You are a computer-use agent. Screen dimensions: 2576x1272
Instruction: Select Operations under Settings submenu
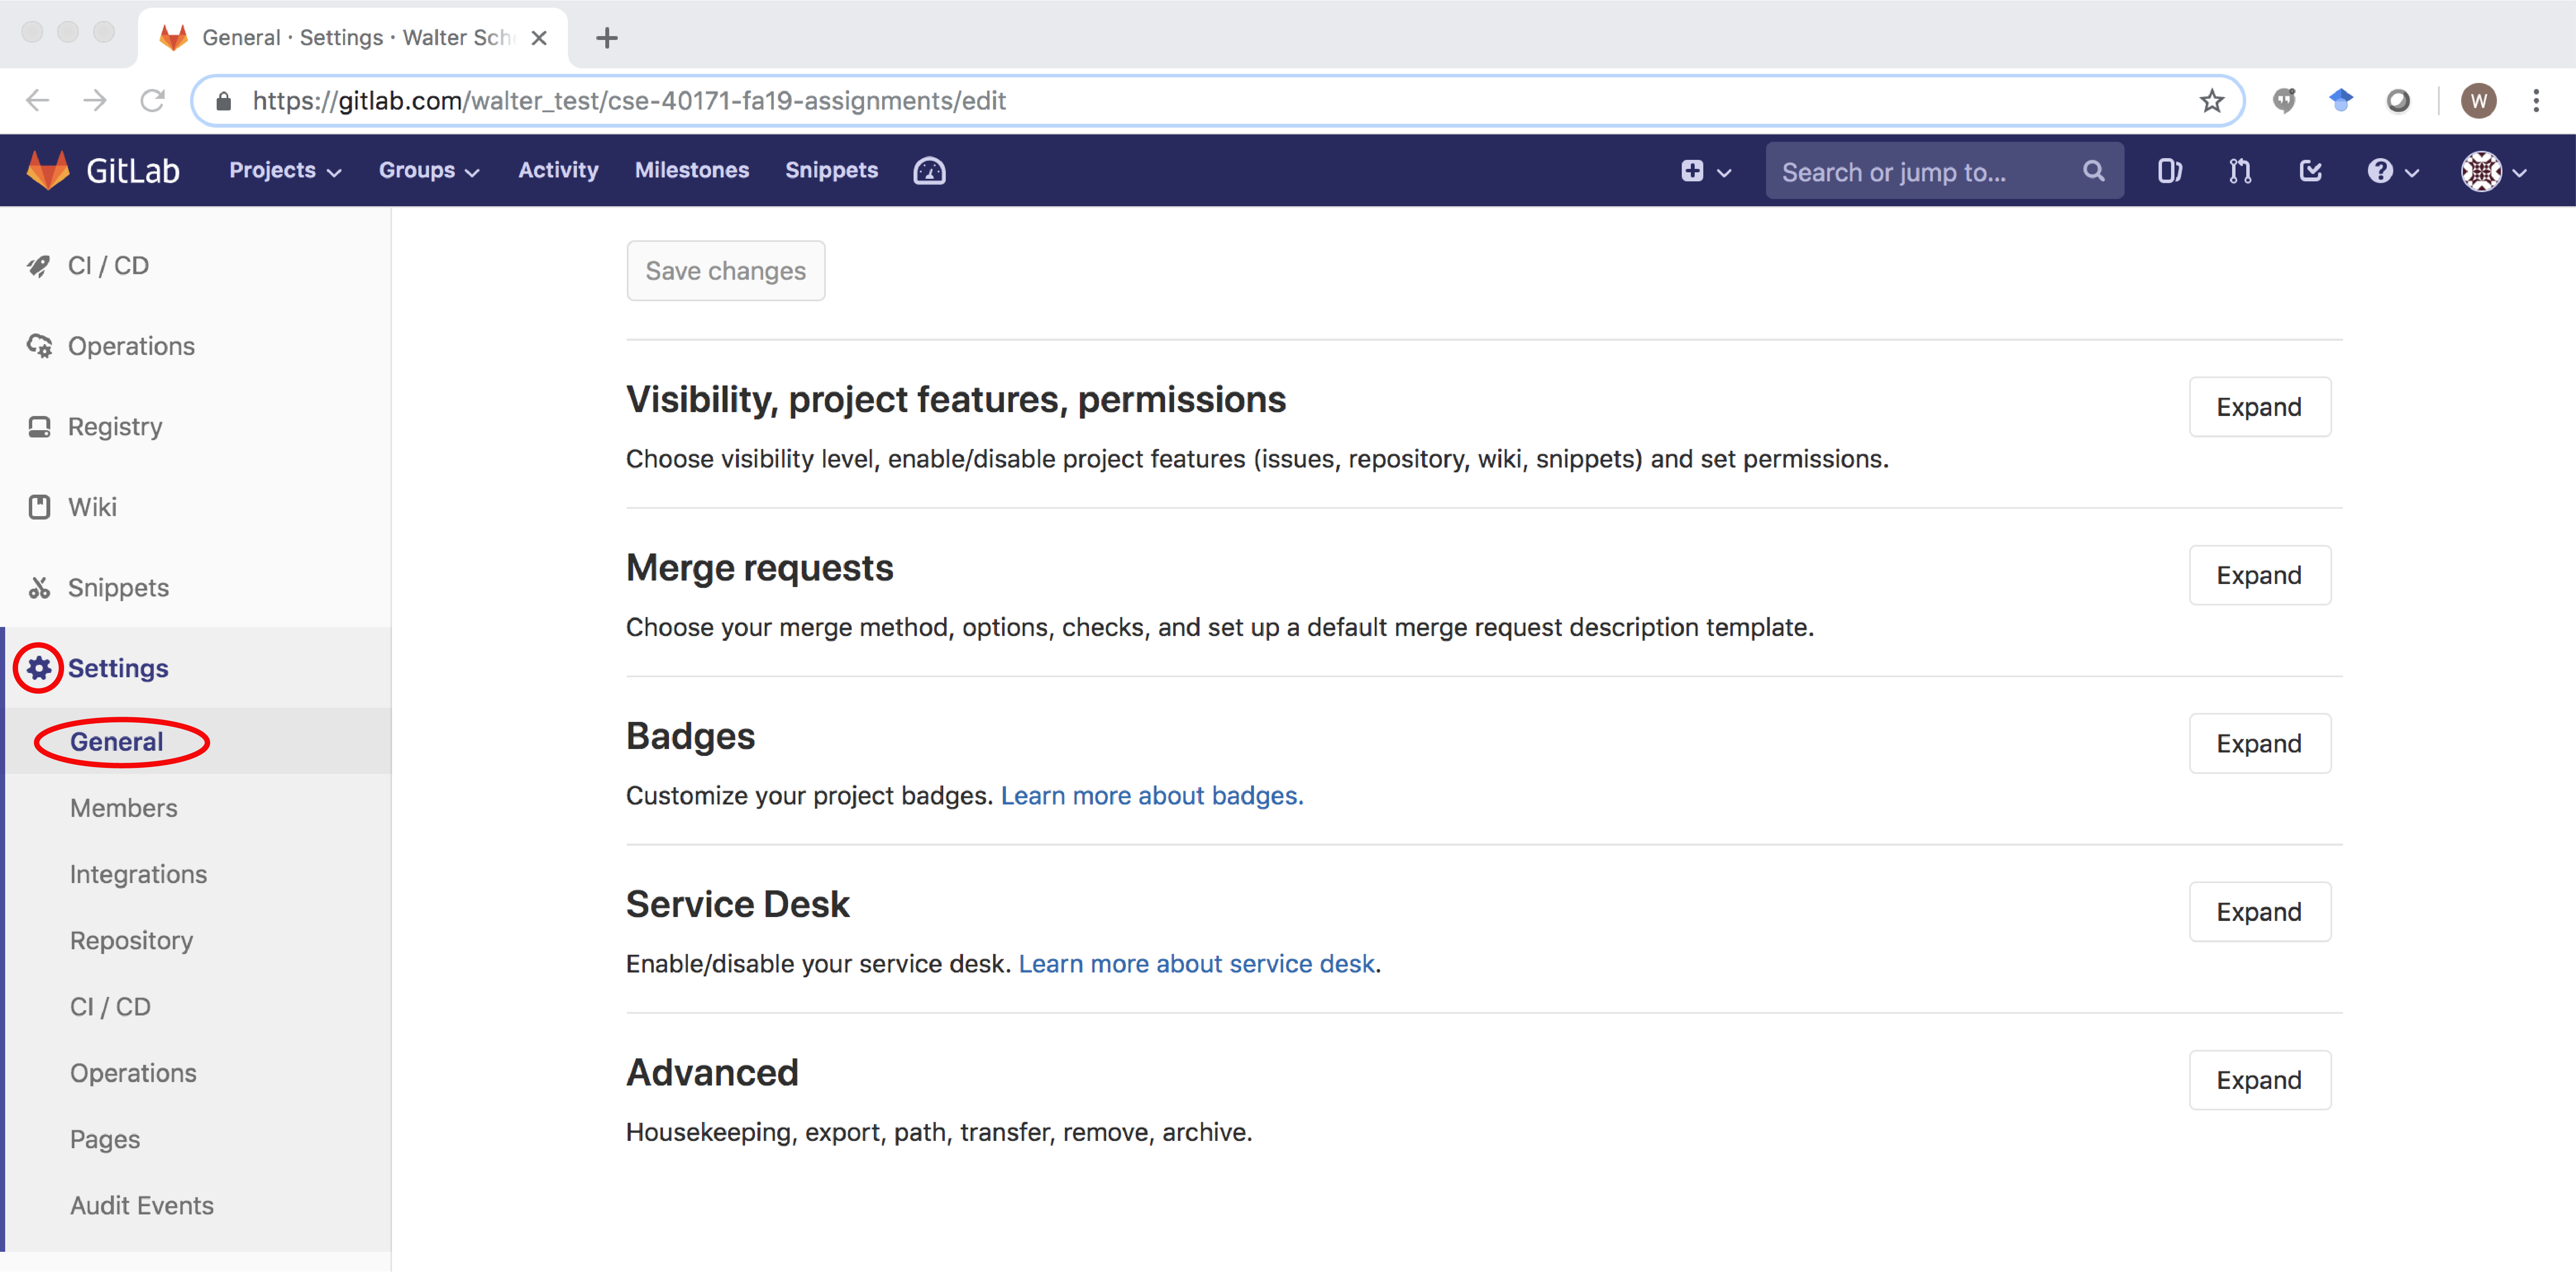133,1073
